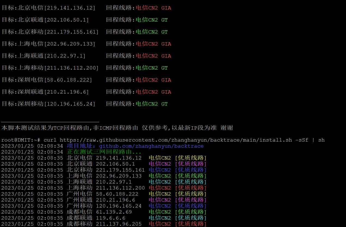Click 成都电信 61.139.2.69 output row
This screenshot has width=346, height=227.
(x=104, y=212)
